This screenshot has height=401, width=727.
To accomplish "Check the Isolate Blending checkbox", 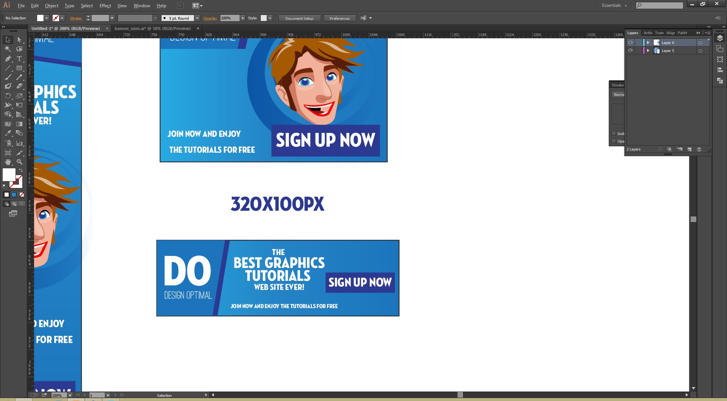I will pos(614,133).
